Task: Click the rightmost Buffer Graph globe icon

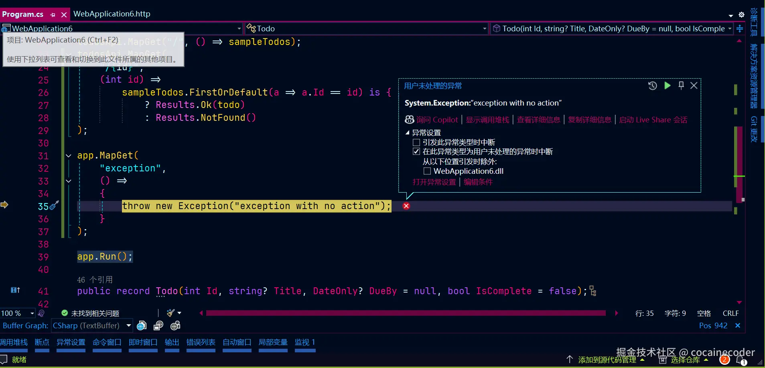Action: click(x=175, y=326)
